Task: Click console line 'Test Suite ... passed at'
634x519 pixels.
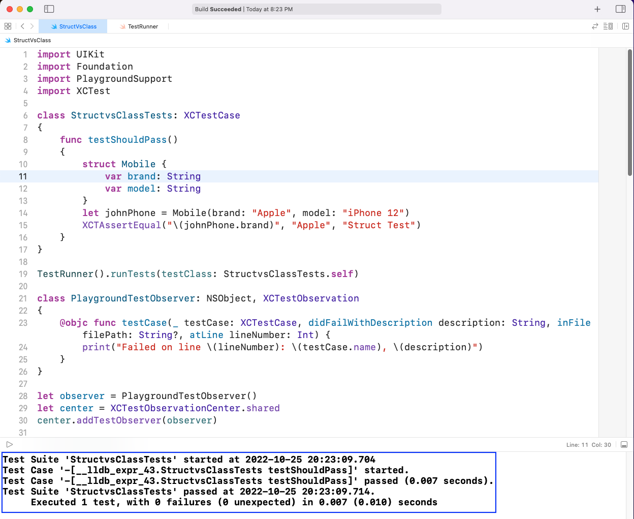Action: click(189, 492)
